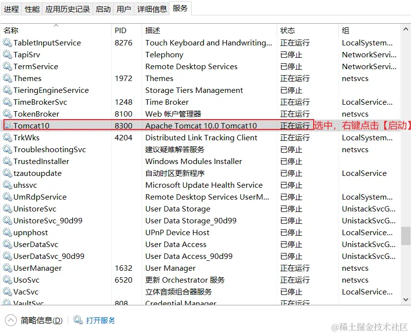
Task: Click the gear icon beside TapiSrv
Action: [7, 54]
